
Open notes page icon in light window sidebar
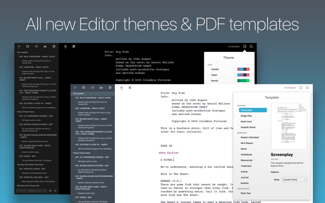pyautogui.click(x=110, y=88)
